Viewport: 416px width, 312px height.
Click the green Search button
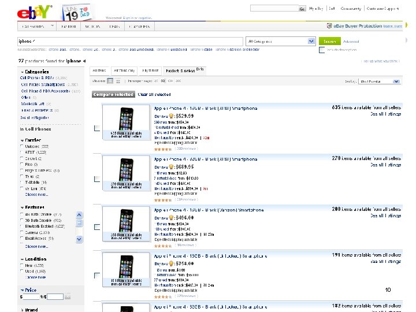tap(329, 42)
